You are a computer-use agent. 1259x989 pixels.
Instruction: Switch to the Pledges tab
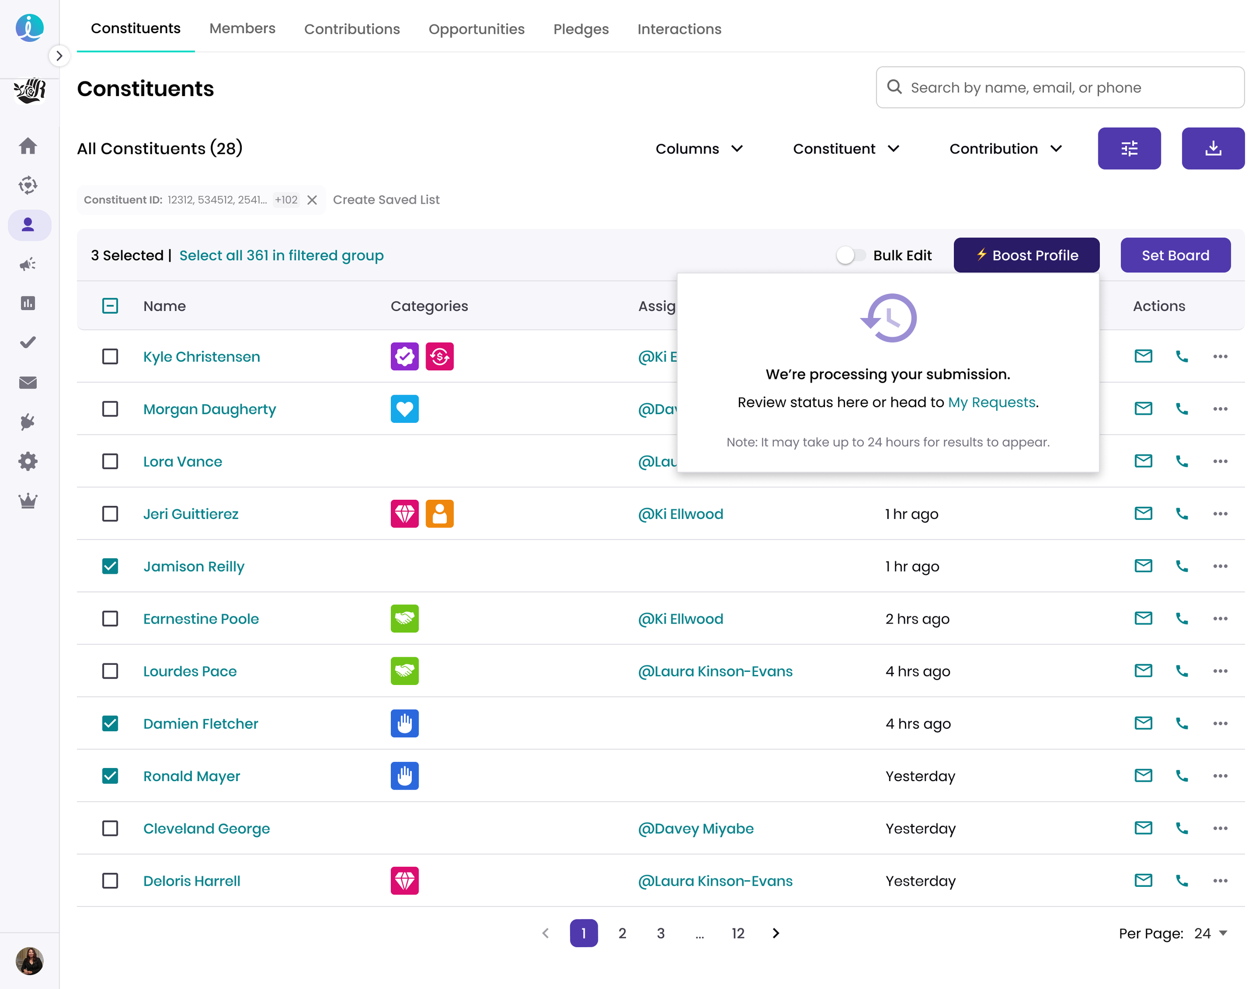[x=581, y=29]
